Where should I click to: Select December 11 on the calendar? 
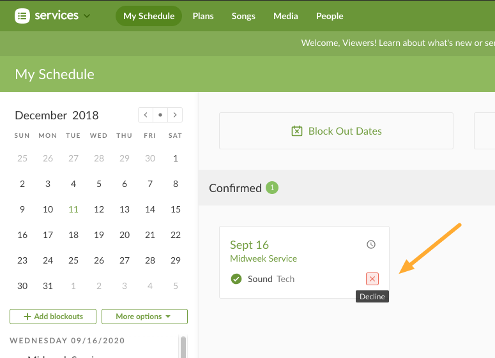click(73, 209)
